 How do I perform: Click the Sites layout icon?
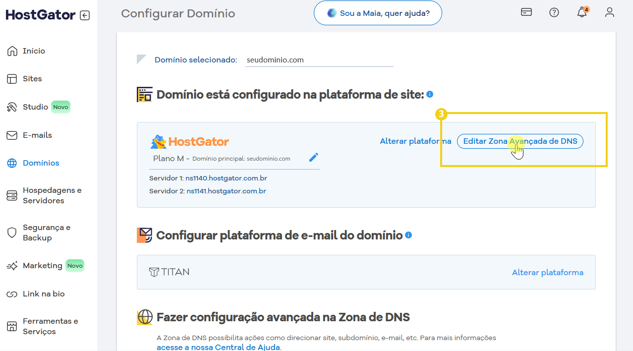coord(12,79)
